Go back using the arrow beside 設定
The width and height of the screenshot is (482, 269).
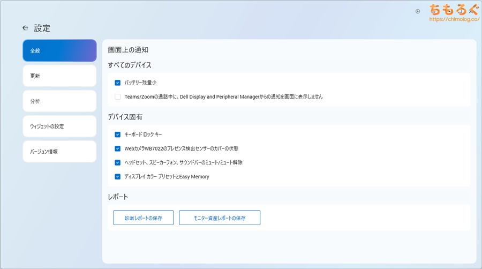[x=25, y=28]
